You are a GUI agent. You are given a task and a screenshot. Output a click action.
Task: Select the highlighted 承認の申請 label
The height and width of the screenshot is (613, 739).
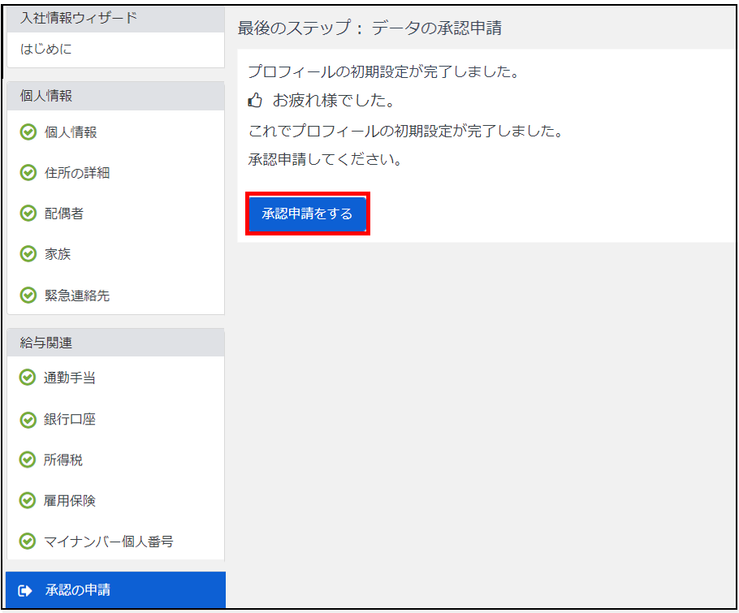[x=78, y=590]
